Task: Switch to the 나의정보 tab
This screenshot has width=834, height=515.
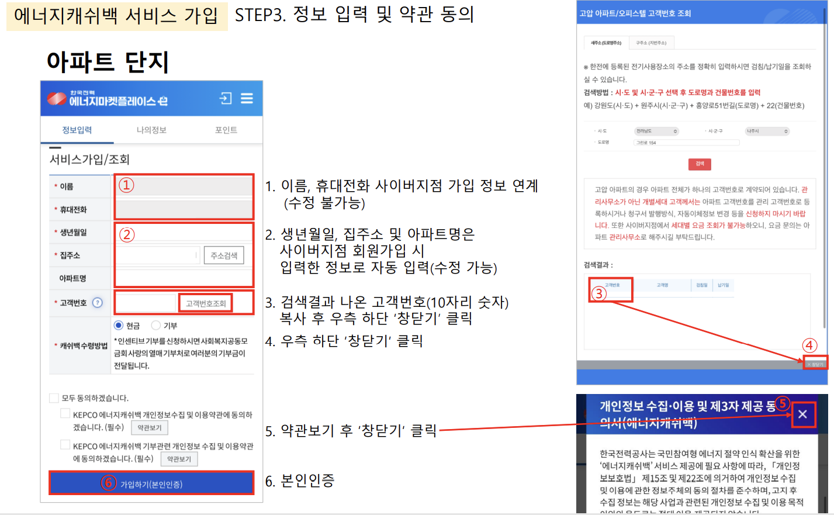Action: point(151,130)
